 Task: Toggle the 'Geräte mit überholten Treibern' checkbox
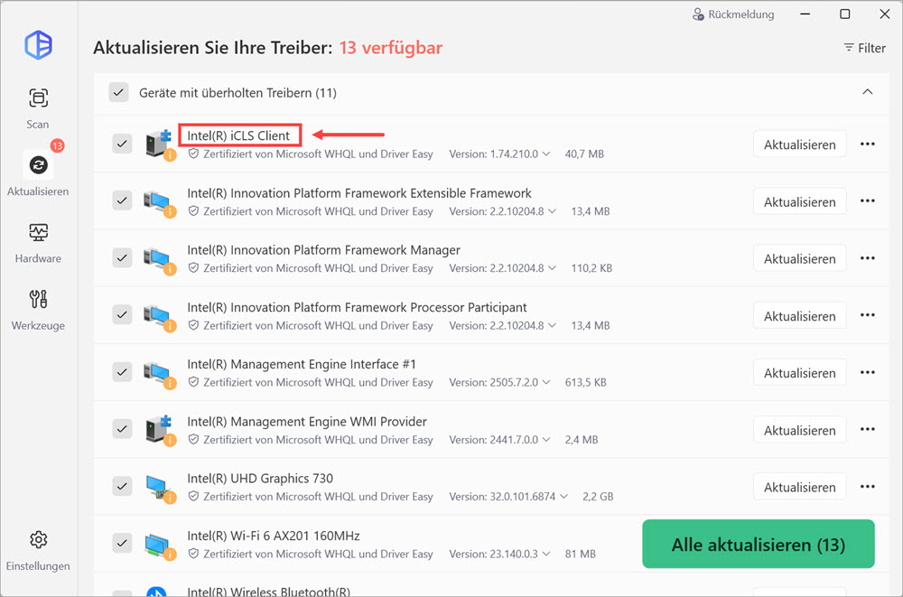point(118,92)
